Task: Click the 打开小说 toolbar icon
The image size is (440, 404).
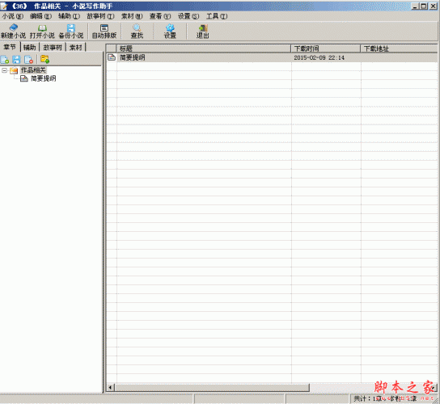Action: click(x=42, y=31)
